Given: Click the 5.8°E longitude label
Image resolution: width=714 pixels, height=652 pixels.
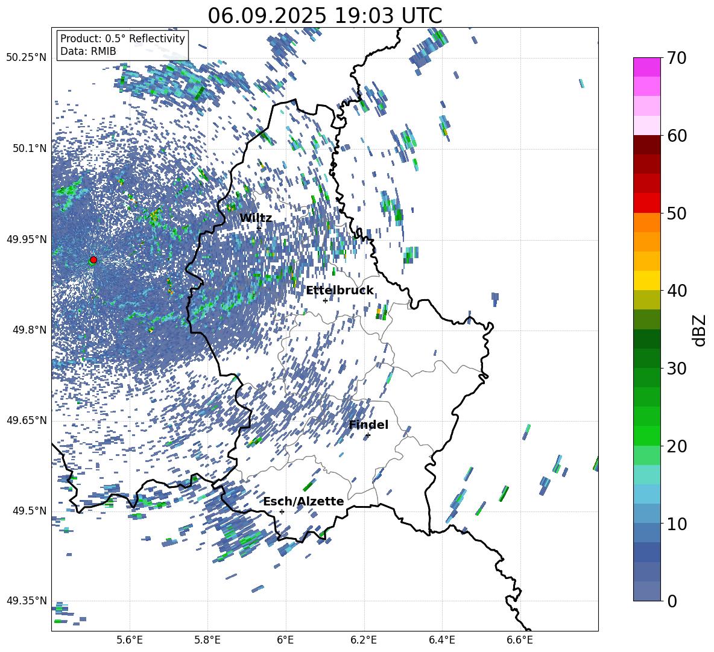Looking at the screenshot, I should (207, 640).
